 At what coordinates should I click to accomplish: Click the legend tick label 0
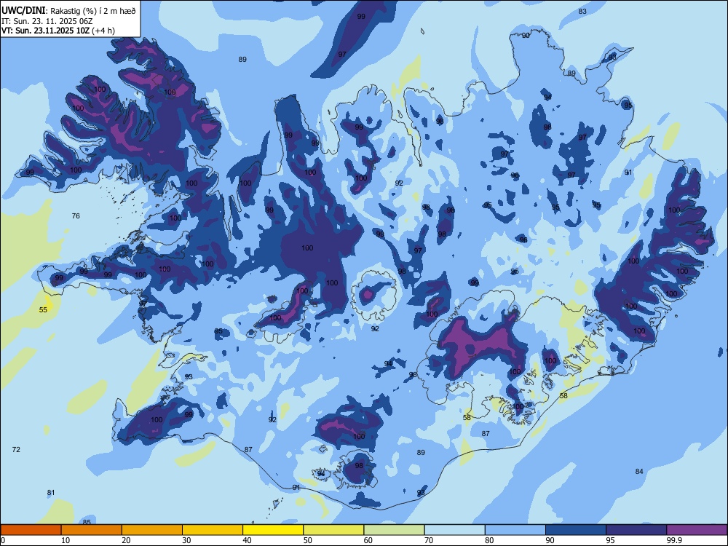3,540
